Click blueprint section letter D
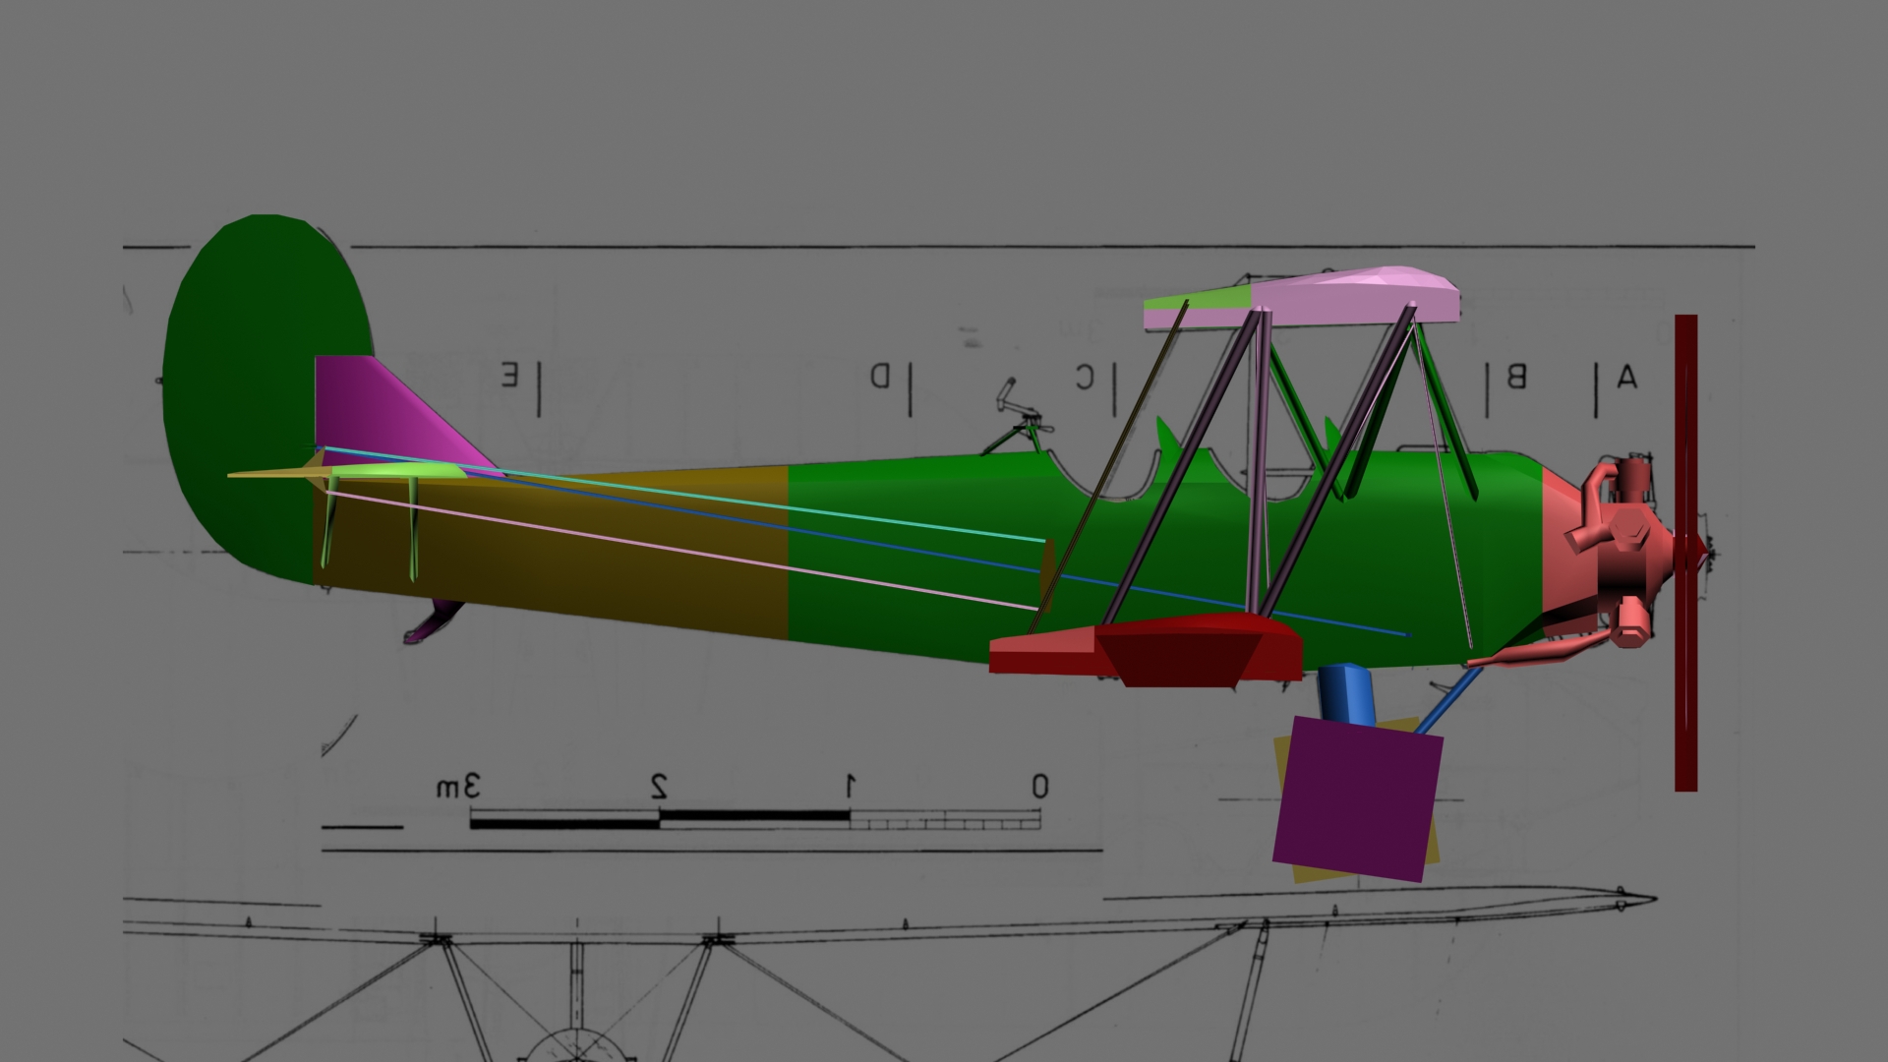1888x1062 pixels. pyautogui.click(x=880, y=376)
